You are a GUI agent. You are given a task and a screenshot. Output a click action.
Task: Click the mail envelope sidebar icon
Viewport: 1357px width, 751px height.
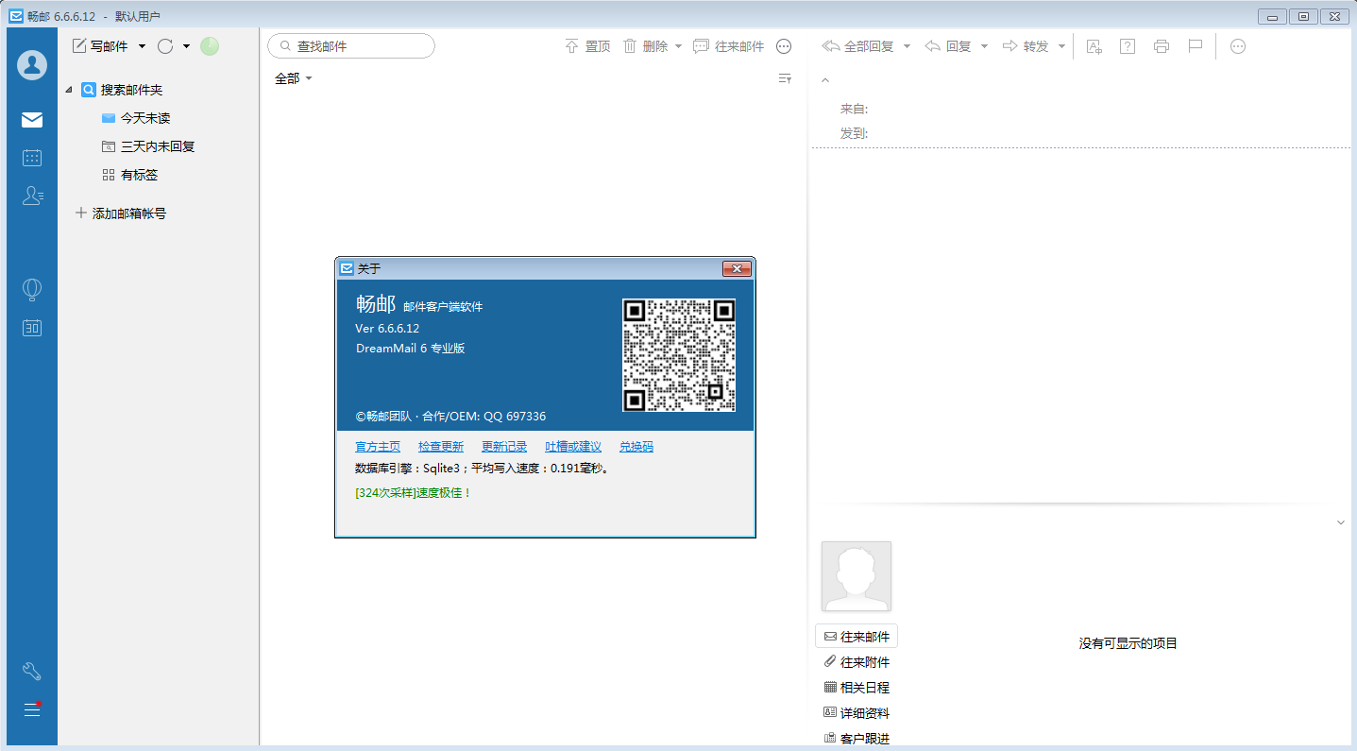pos(32,120)
